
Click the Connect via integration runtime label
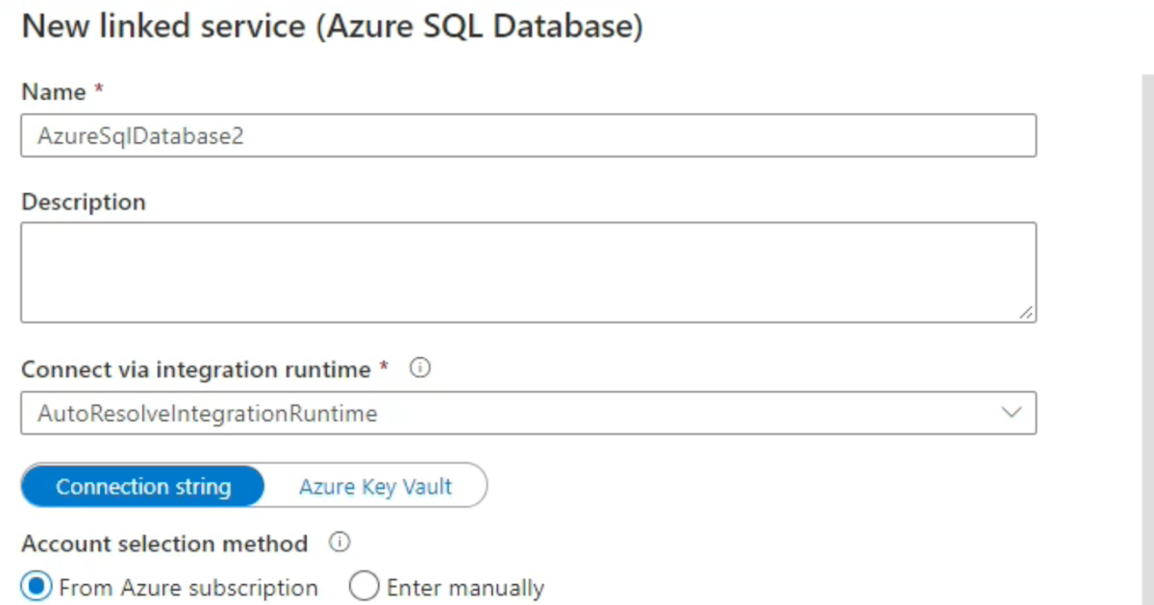point(195,370)
